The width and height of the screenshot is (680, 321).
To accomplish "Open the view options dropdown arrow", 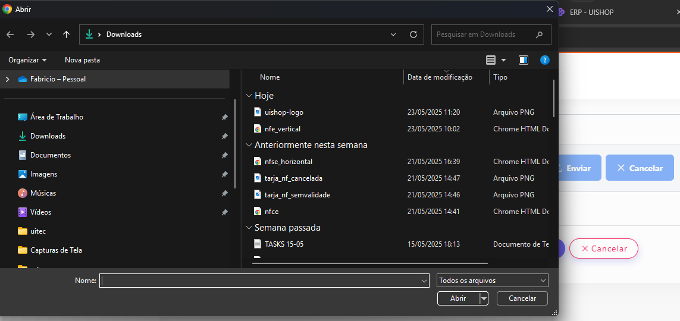I will pos(503,60).
